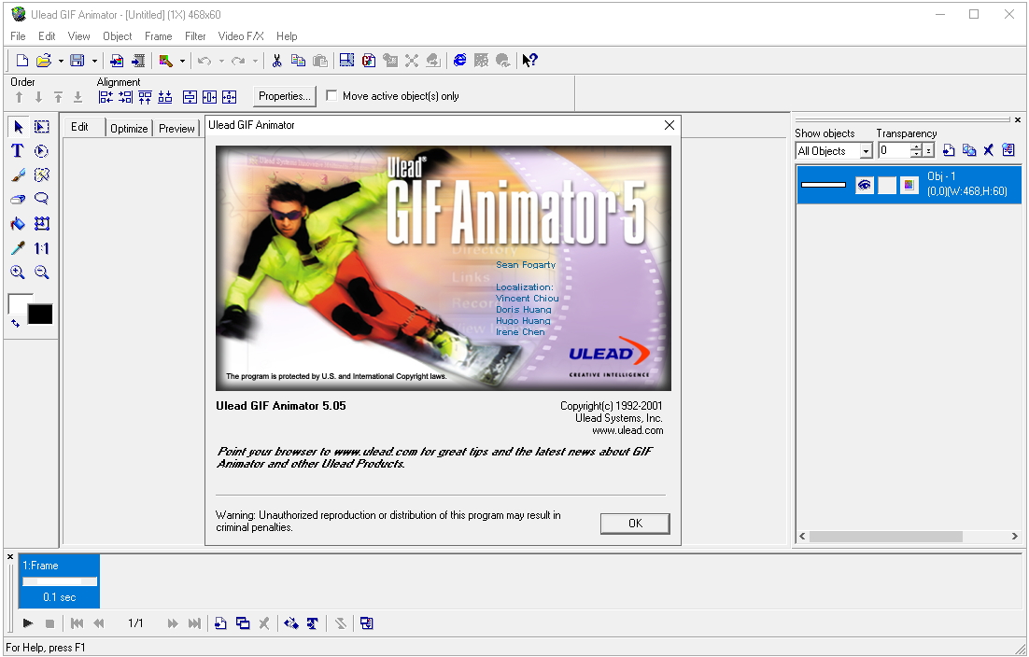Click the context help arrow-question icon
Screen dimensions: 1029x657
click(529, 61)
